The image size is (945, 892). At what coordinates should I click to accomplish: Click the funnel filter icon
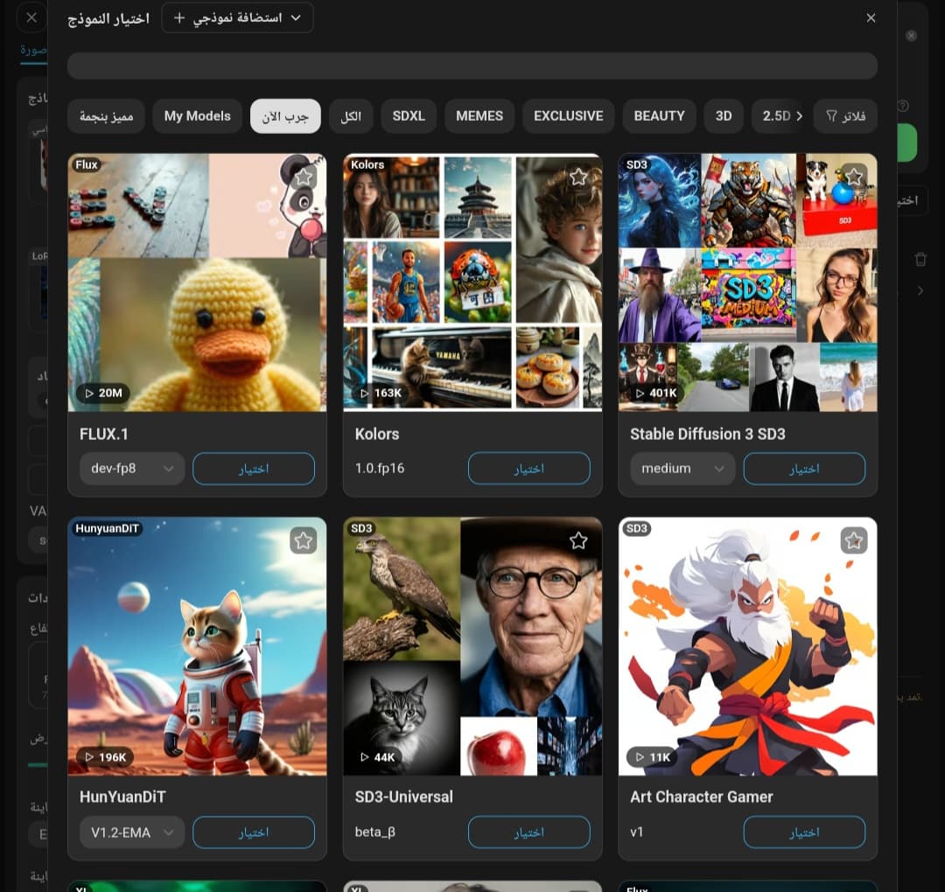832,115
